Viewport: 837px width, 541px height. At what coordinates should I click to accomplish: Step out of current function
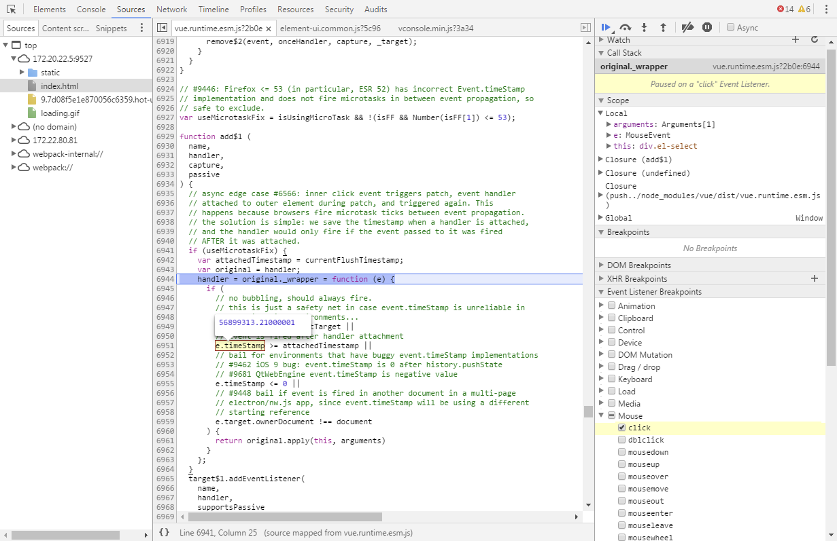coord(663,27)
